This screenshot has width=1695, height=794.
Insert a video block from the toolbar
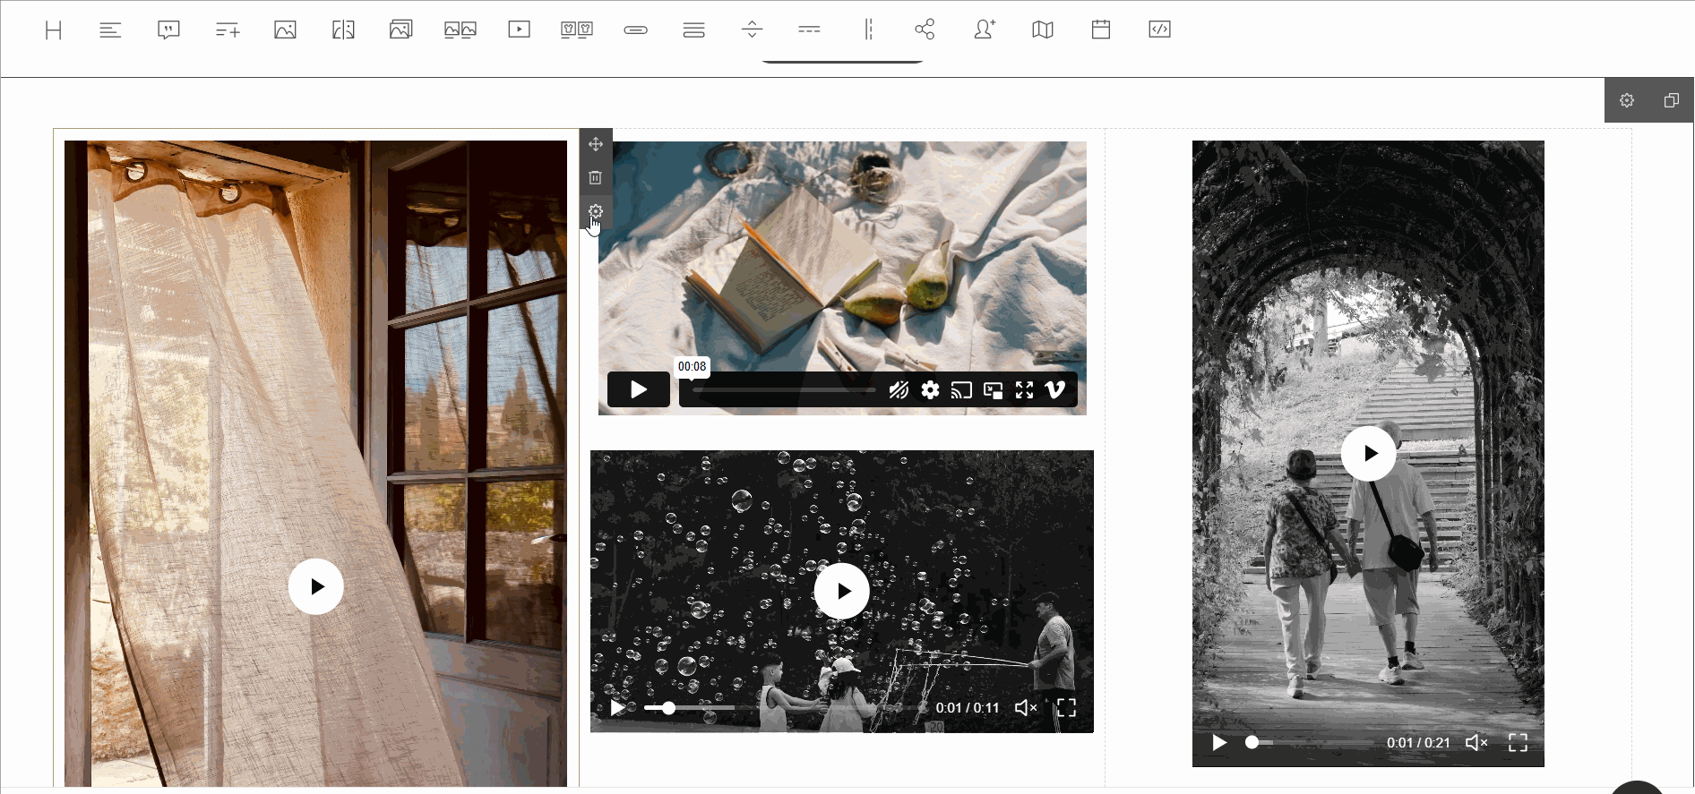pos(519,30)
